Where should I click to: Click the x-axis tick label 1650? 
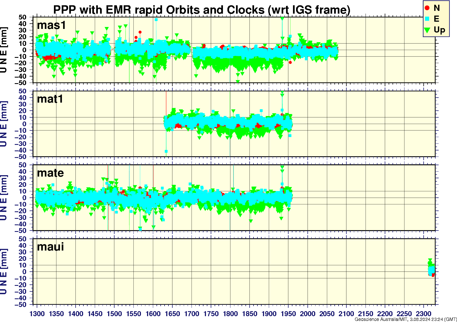click(x=172, y=314)
